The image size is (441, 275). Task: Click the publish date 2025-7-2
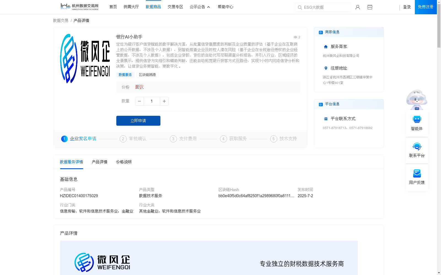tap(305, 196)
